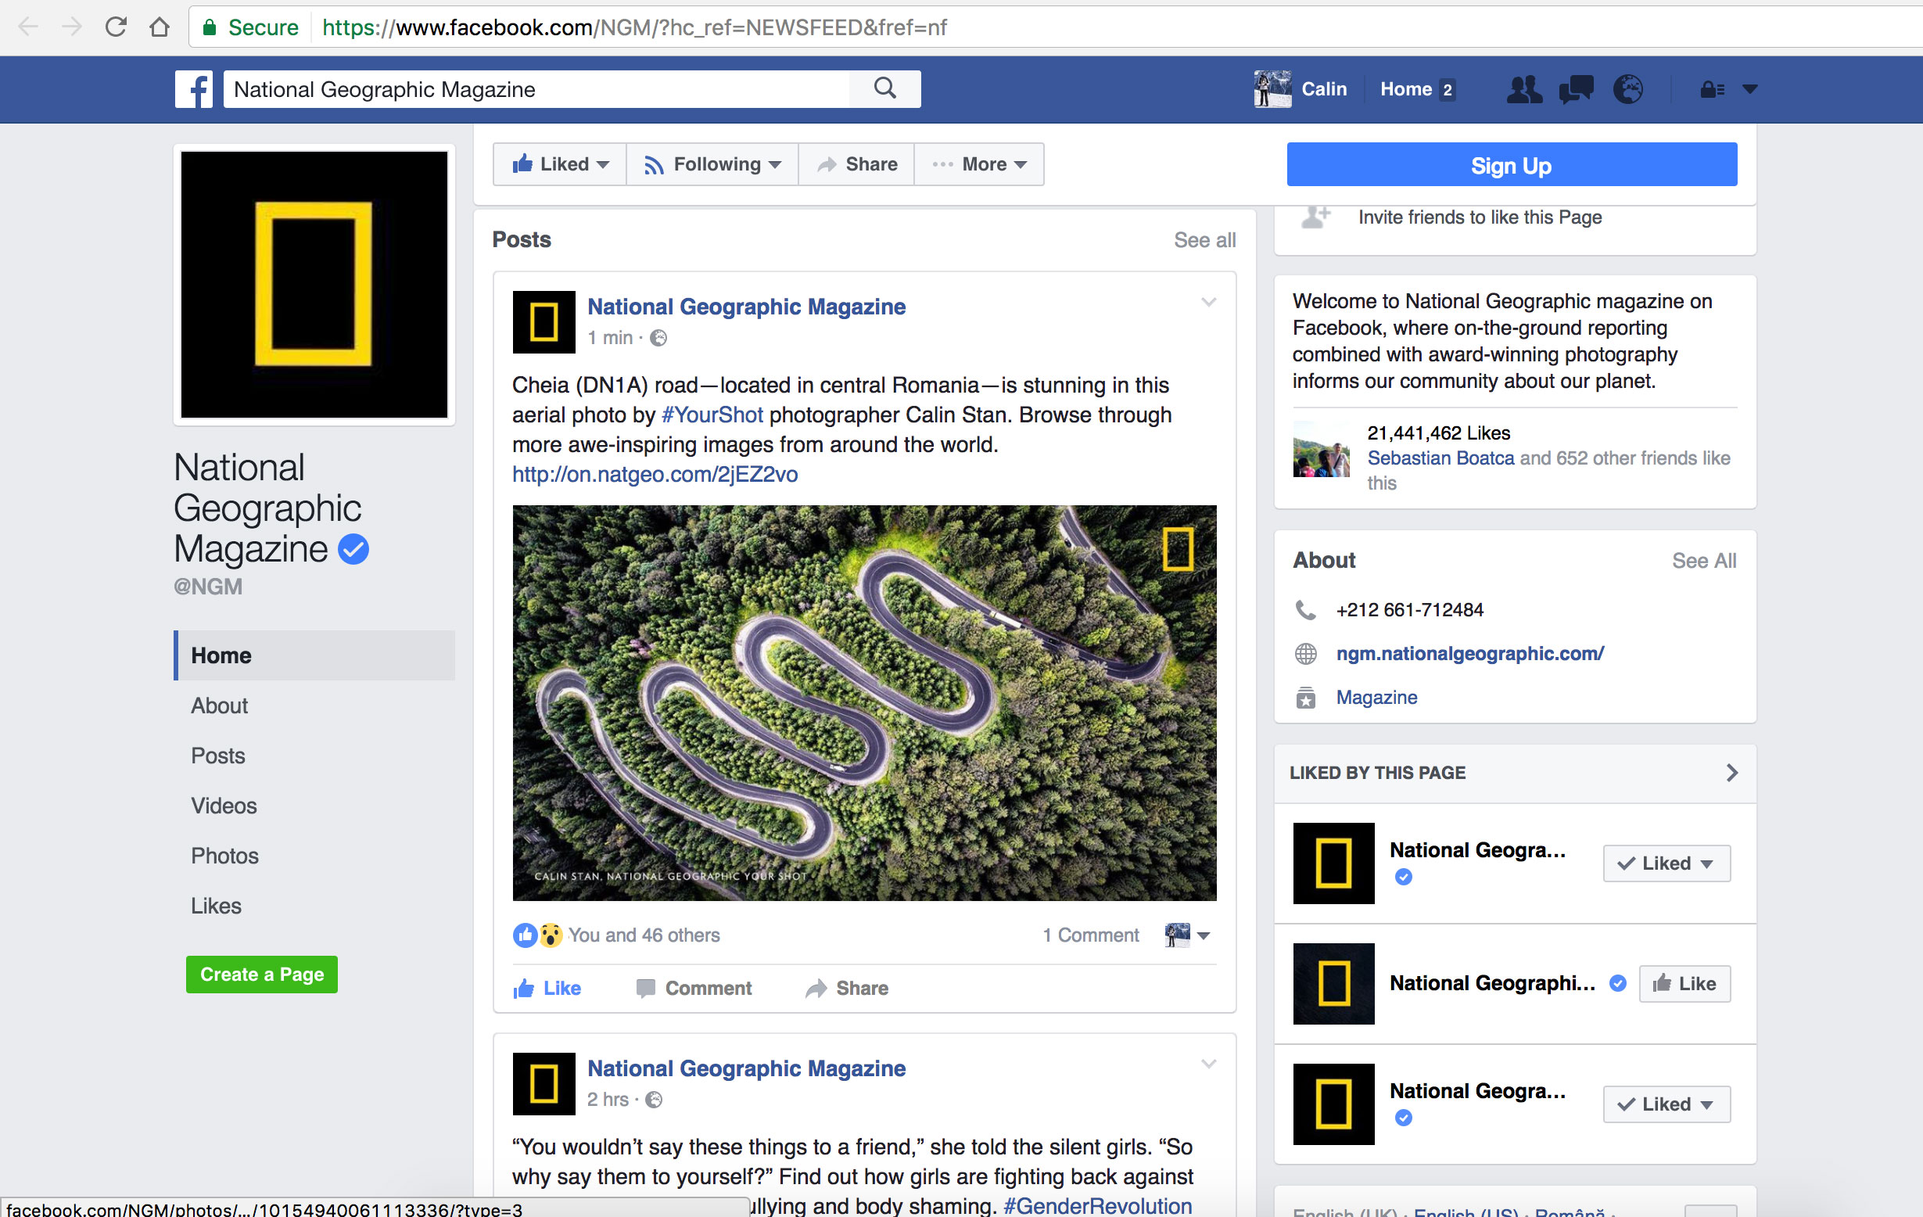Click You and 46 others reactions
This screenshot has width=1923, height=1217.
tap(644, 935)
